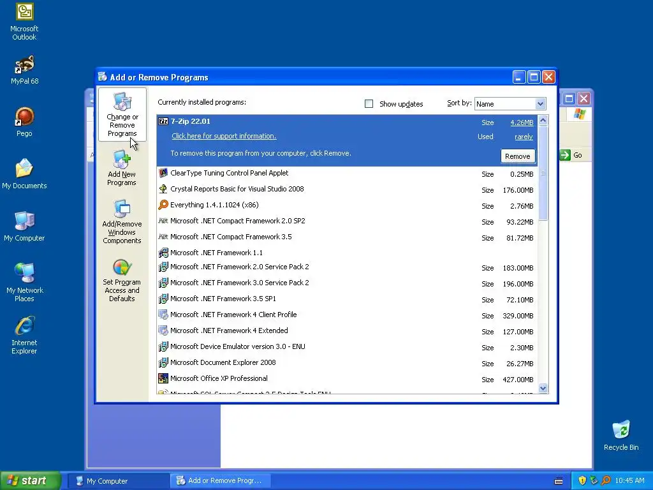This screenshot has height=490, width=653.
Task: Launch Internet Explorer from desktop
Action: (x=24, y=334)
